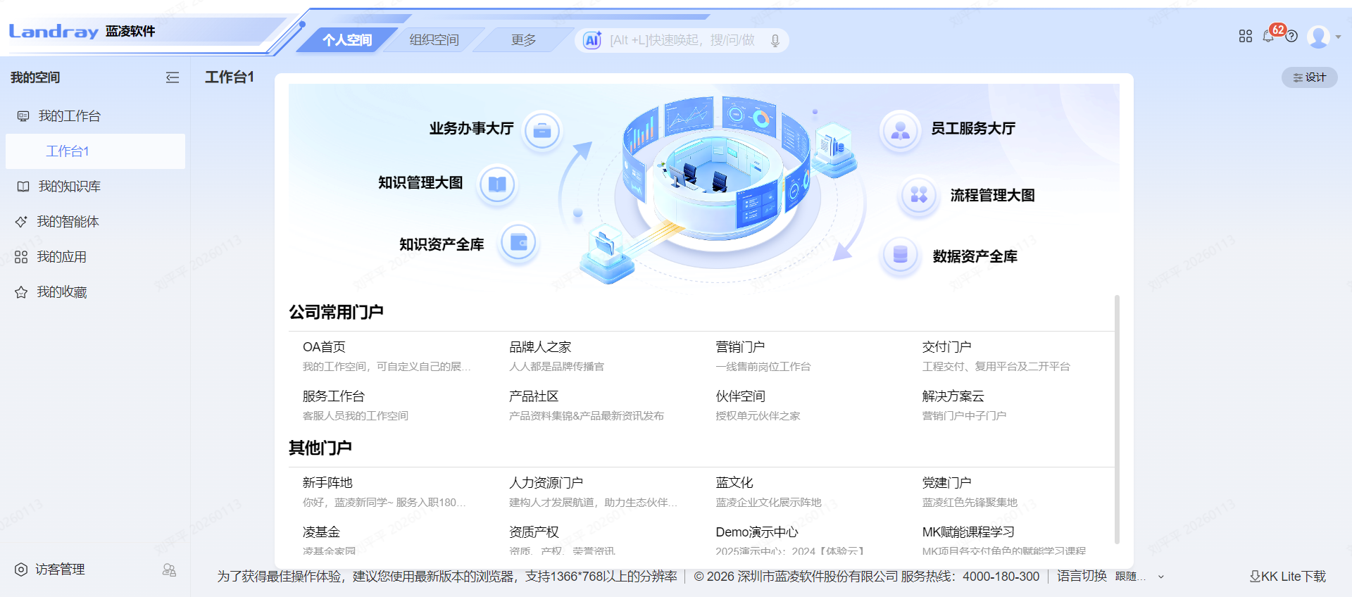
Task: Open the 知识资产全库 folder icon
Action: click(519, 243)
